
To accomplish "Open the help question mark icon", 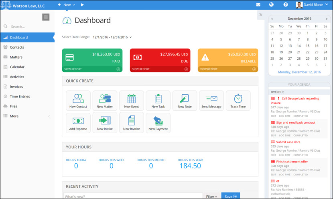I will [286, 4].
